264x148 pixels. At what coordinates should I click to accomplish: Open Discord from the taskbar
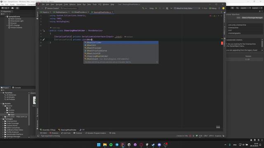click(x=159, y=145)
